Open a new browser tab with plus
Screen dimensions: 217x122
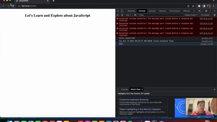[x=54, y=1]
